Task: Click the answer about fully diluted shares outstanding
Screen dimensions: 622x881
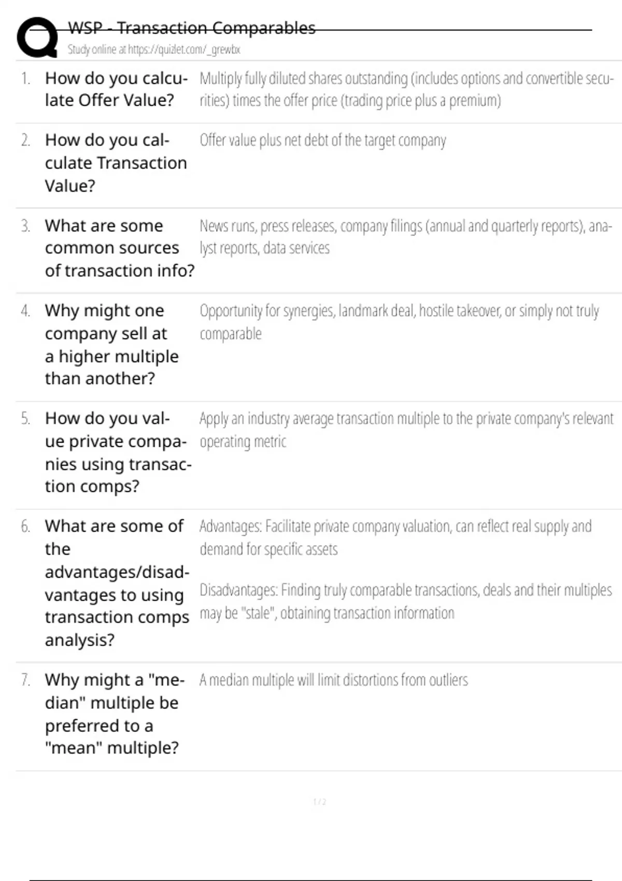Action: click(406, 89)
